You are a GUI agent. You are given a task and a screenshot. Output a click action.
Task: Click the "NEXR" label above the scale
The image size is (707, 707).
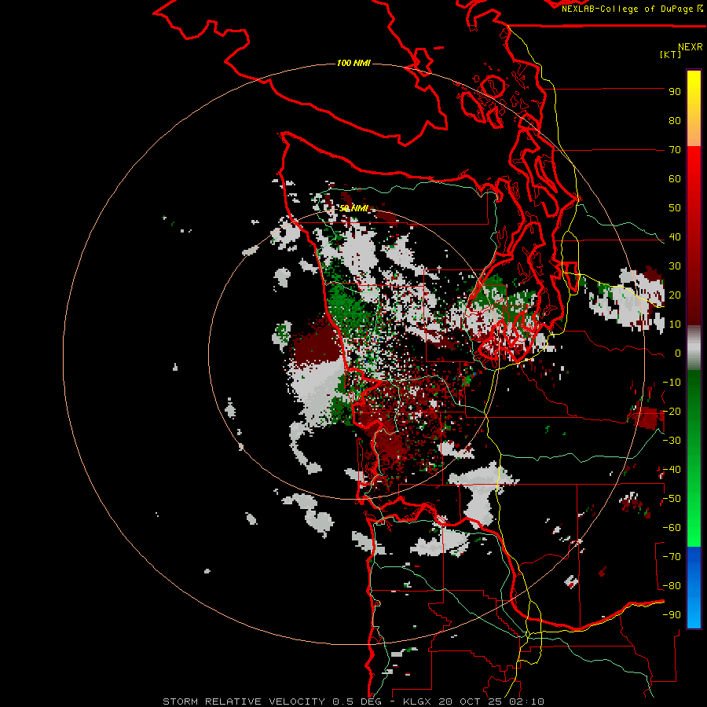pos(691,47)
